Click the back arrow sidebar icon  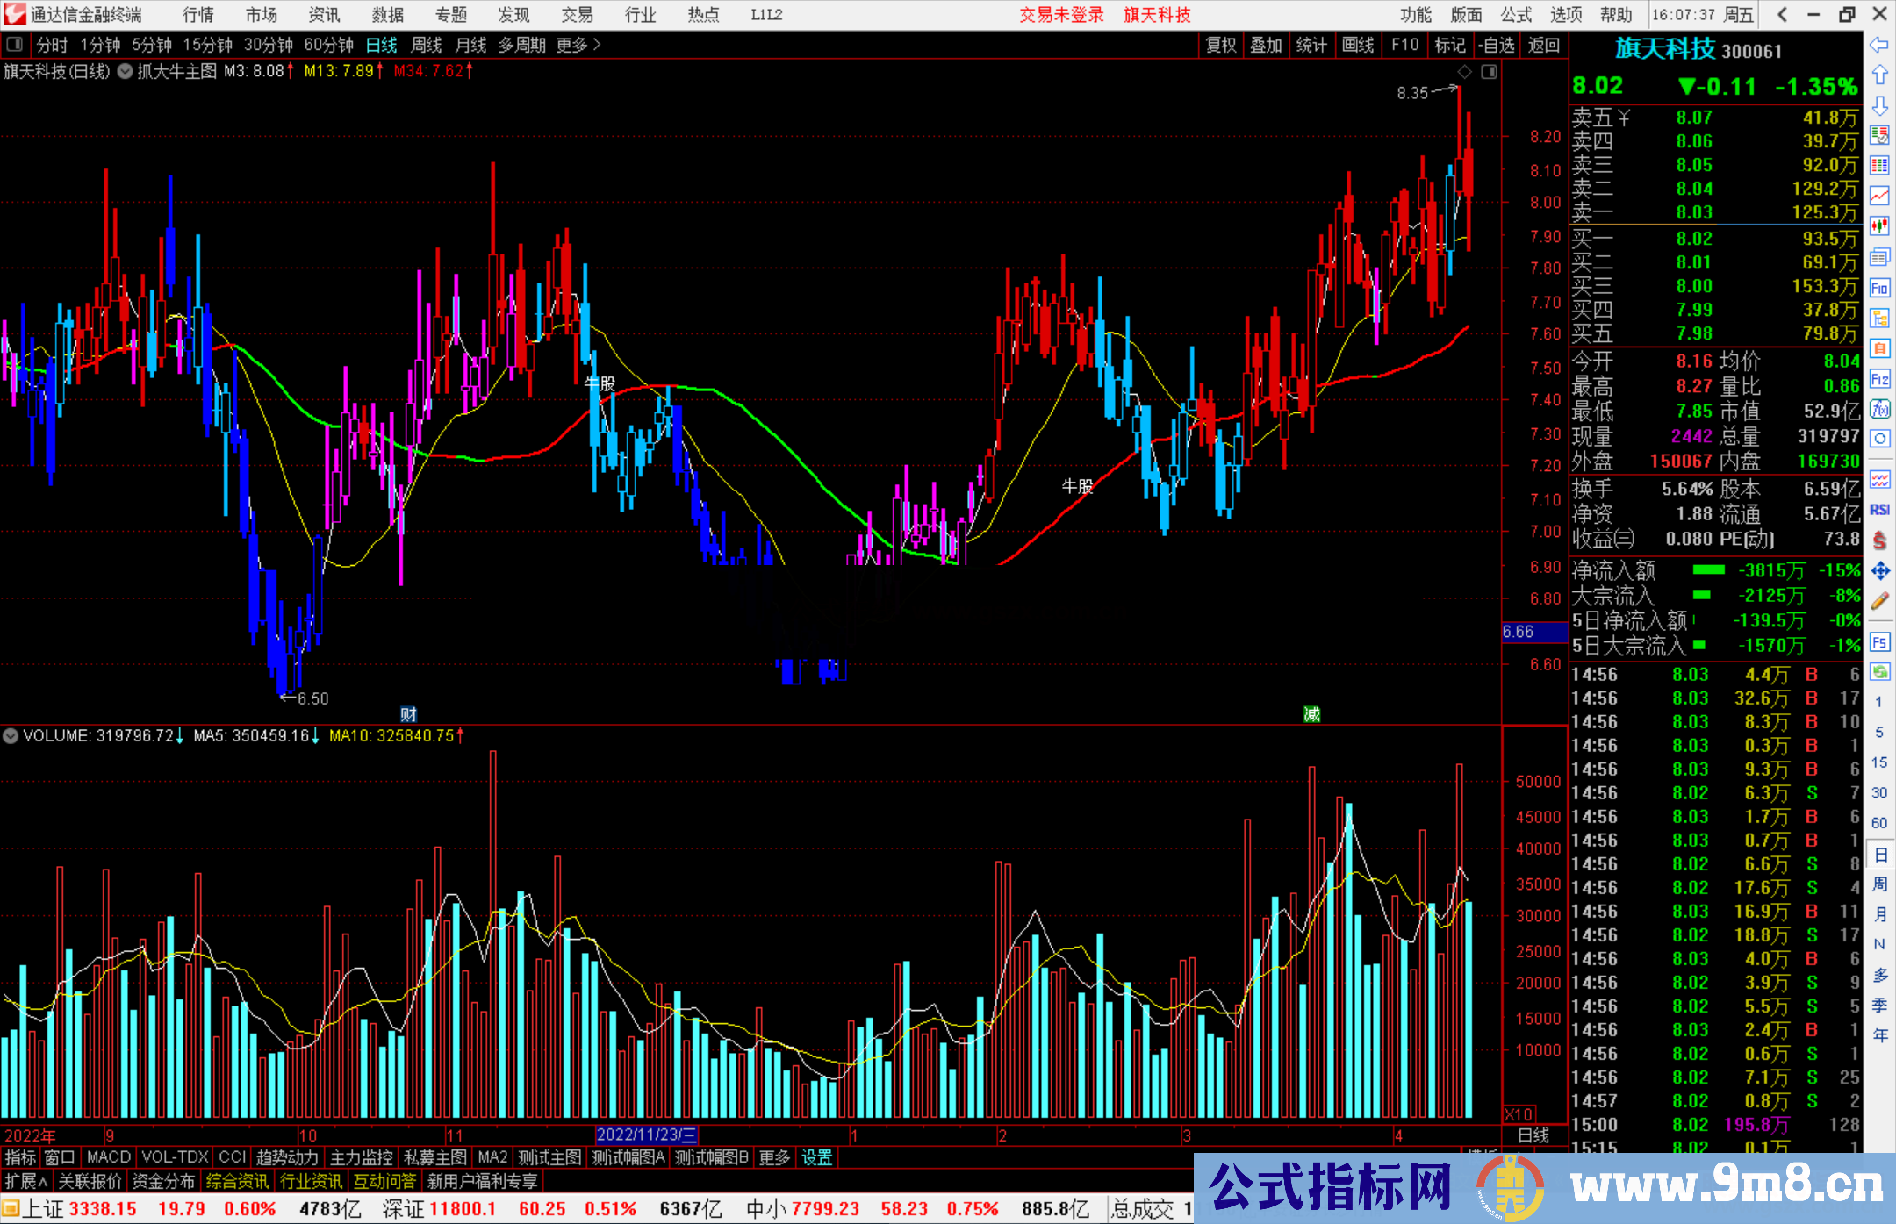point(1879,45)
